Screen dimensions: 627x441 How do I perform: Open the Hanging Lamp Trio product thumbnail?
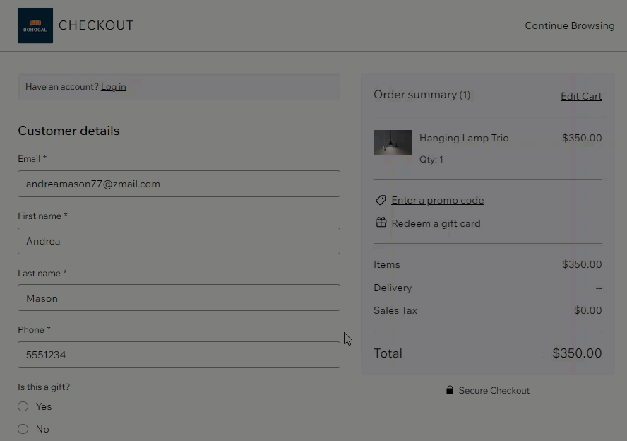[393, 143]
